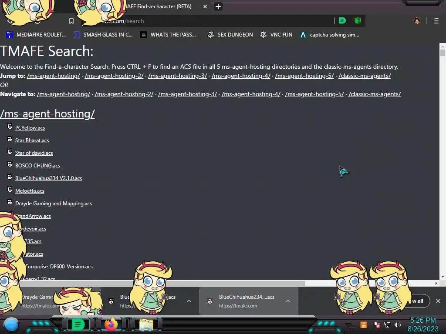Open the taskbar clock showing 5:26 PM

point(423,324)
